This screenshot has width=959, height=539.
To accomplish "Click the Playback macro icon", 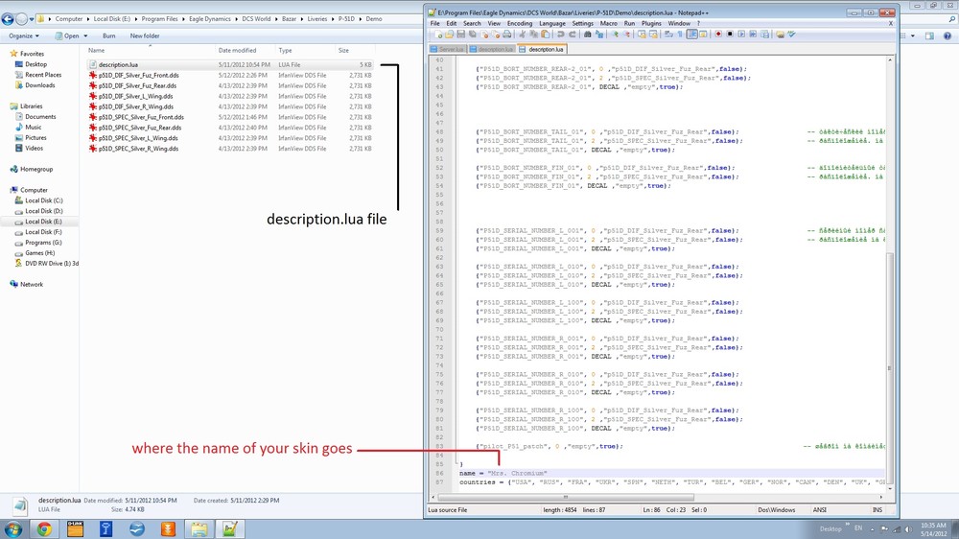I will [742, 35].
